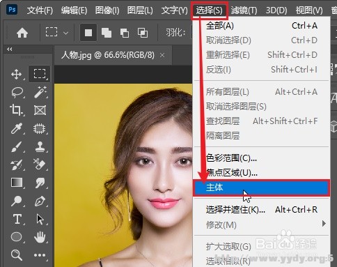Select the History Brush tool
Viewport: 337px width, 267px height.
tap(17, 165)
